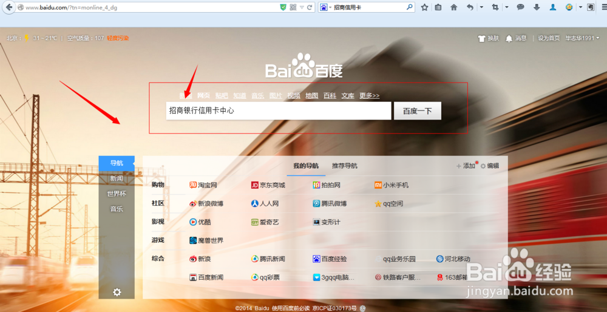Select the 图片 search category
607x312 pixels.
pyautogui.click(x=276, y=96)
